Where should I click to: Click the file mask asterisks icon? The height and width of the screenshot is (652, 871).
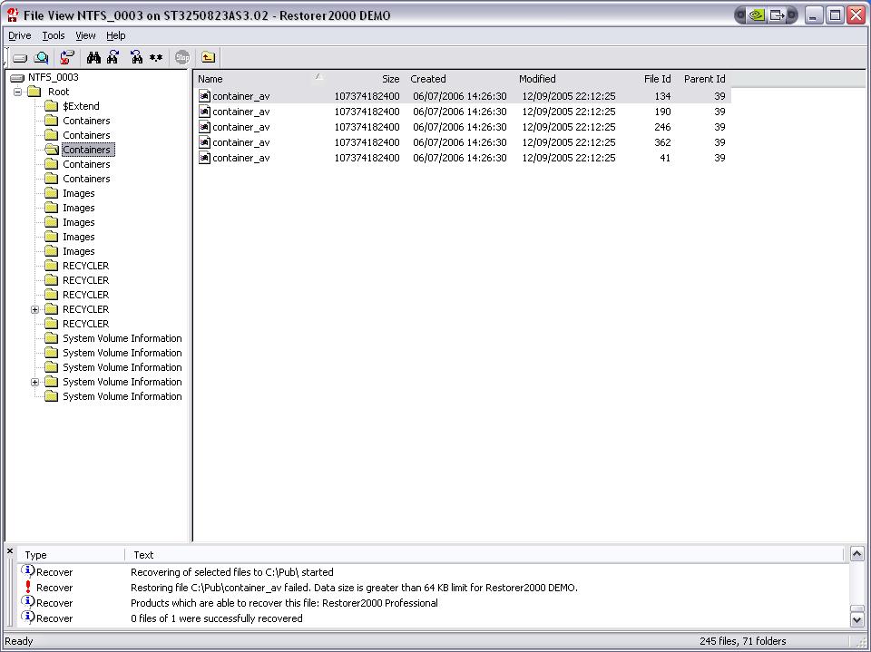[156, 58]
